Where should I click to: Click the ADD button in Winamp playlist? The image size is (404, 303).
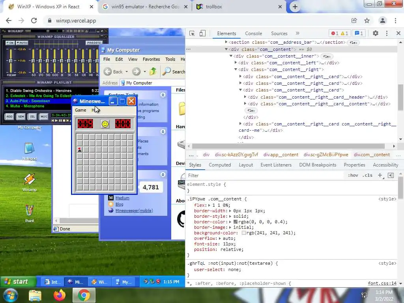click(9, 116)
